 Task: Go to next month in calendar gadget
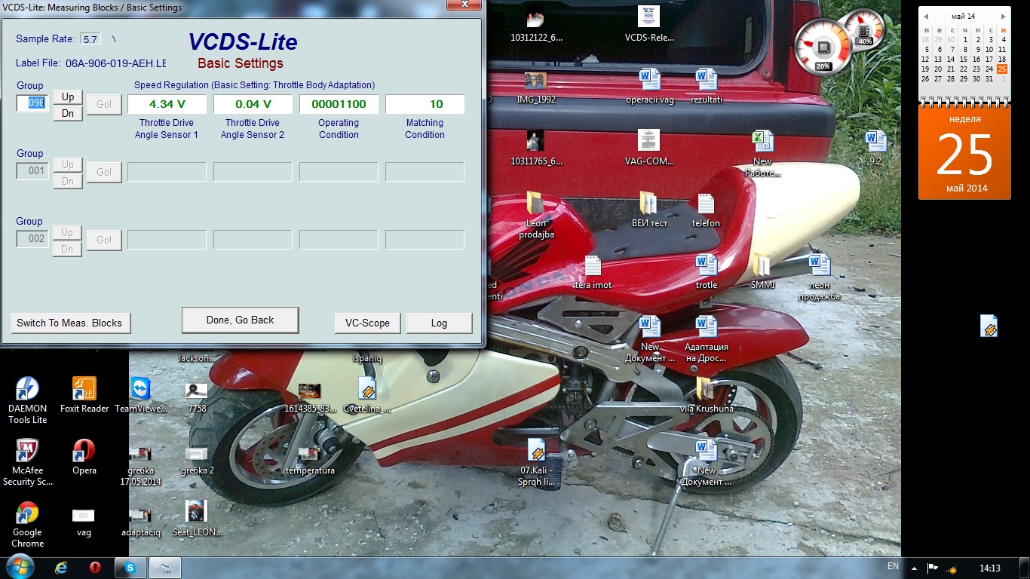coord(1004,16)
